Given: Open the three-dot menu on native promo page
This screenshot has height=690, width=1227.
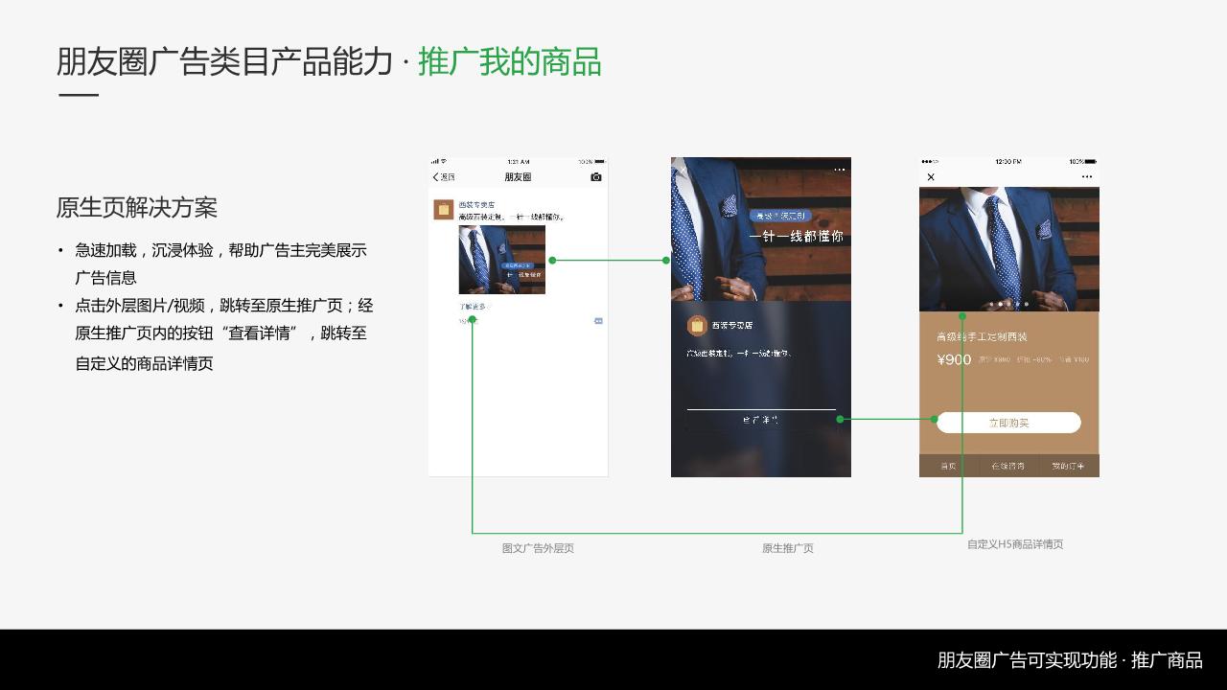Looking at the screenshot, I should pyautogui.click(x=840, y=170).
